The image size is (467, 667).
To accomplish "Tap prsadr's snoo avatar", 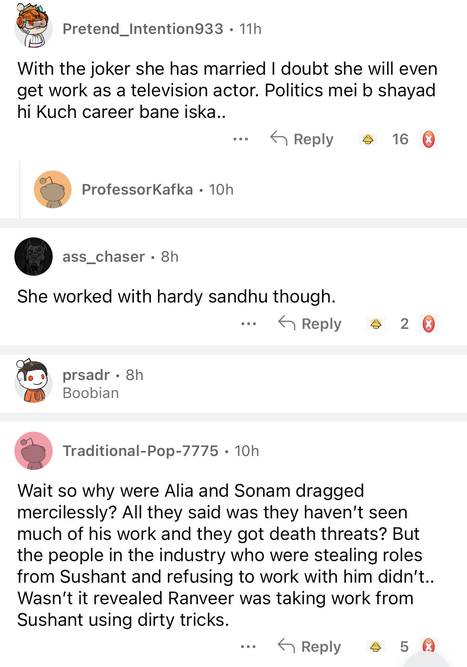I will point(34,382).
